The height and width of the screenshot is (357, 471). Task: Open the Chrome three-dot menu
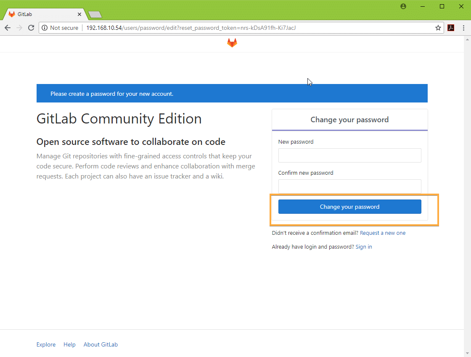coord(463,28)
